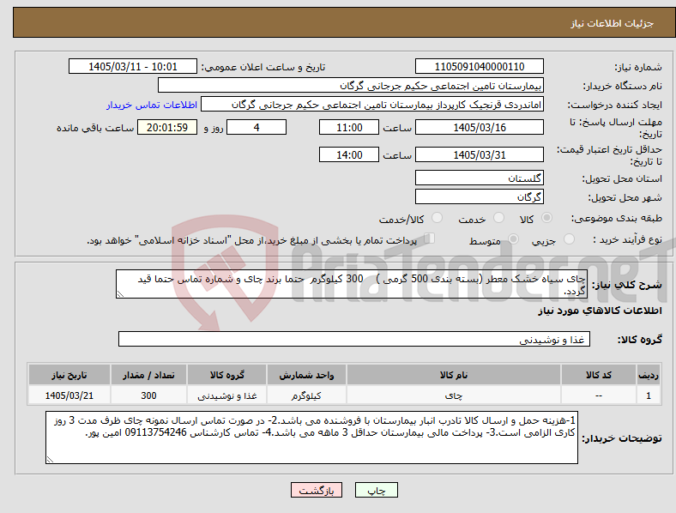676x513 pixels.
Task: Select the متوسط purchase type radio
Action: (514, 238)
